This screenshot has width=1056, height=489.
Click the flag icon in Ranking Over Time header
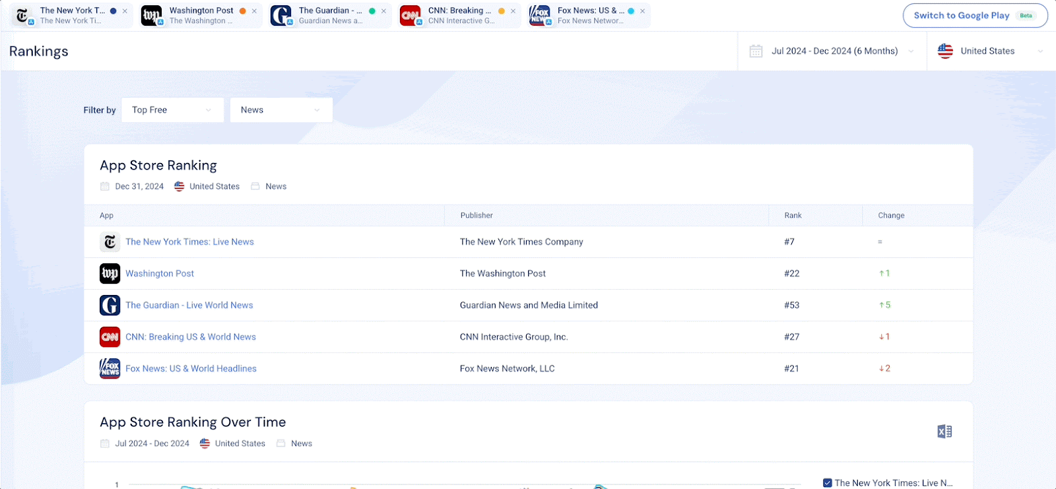coord(205,443)
